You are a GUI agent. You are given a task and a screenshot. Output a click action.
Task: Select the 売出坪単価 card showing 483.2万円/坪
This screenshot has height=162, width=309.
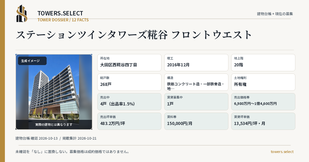coord(129,121)
